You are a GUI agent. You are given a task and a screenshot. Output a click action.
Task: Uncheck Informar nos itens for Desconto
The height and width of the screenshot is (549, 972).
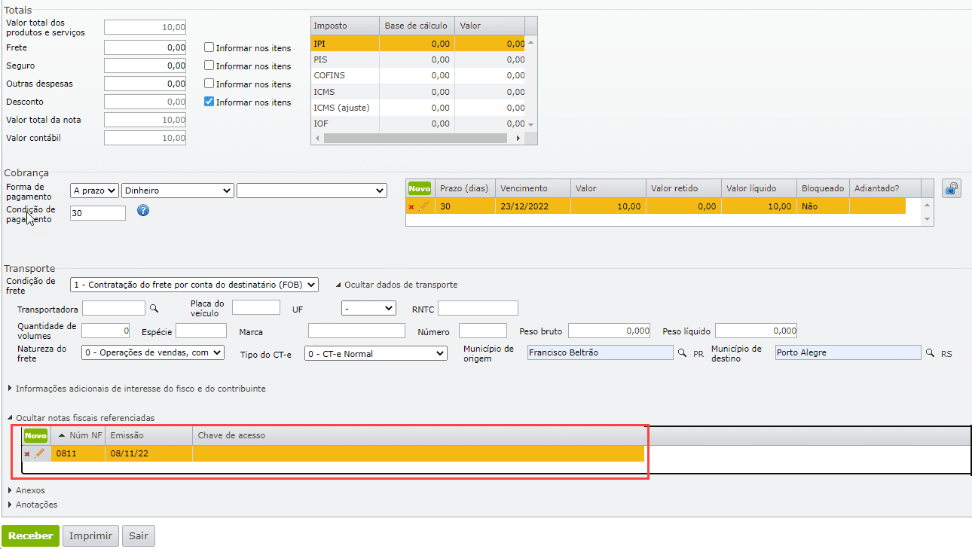pos(209,102)
